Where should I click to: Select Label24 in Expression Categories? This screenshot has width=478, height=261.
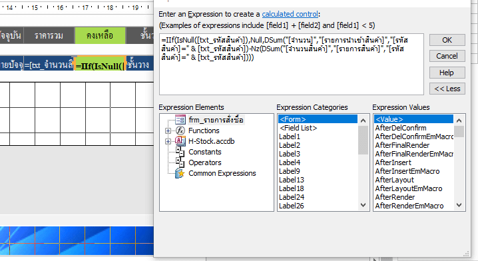click(318, 197)
